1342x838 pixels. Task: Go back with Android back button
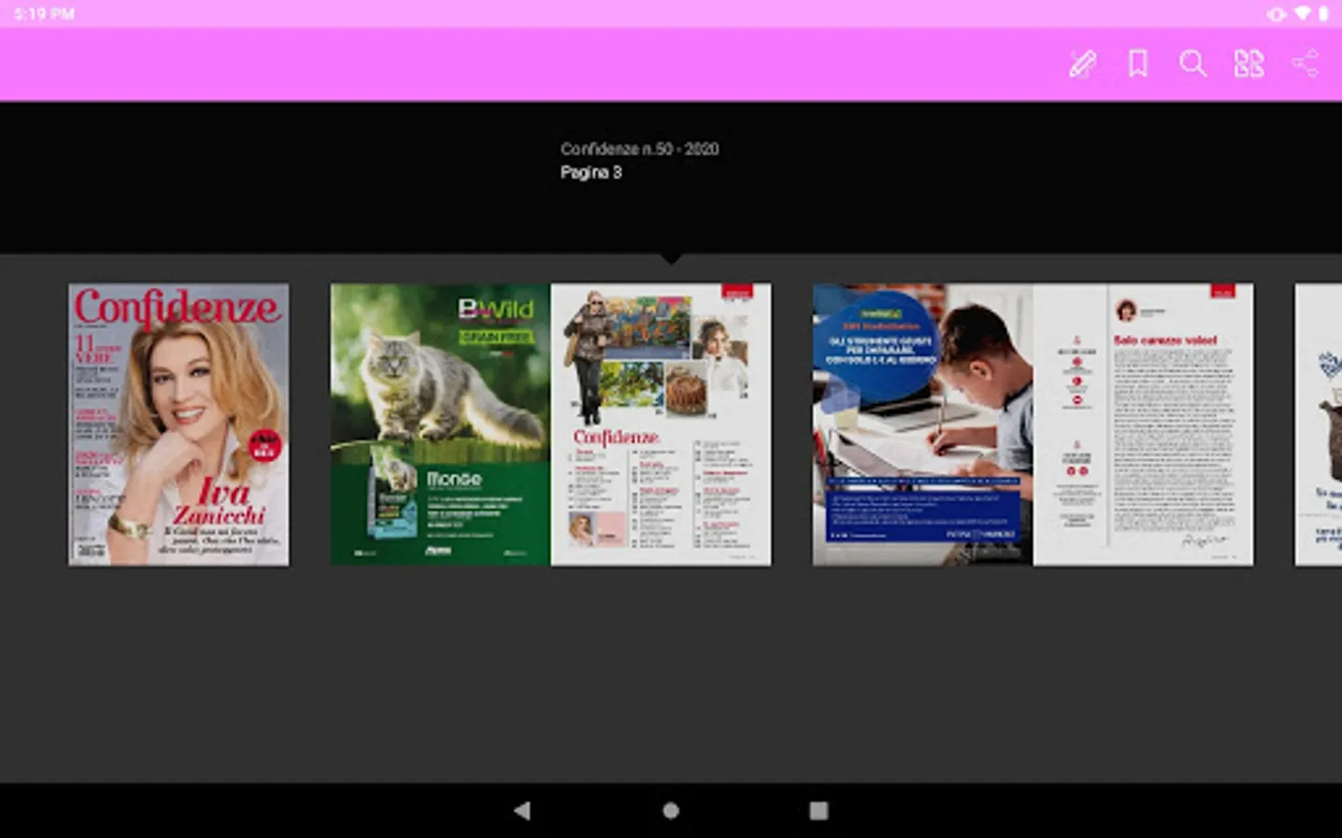click(x=522, y=810)
